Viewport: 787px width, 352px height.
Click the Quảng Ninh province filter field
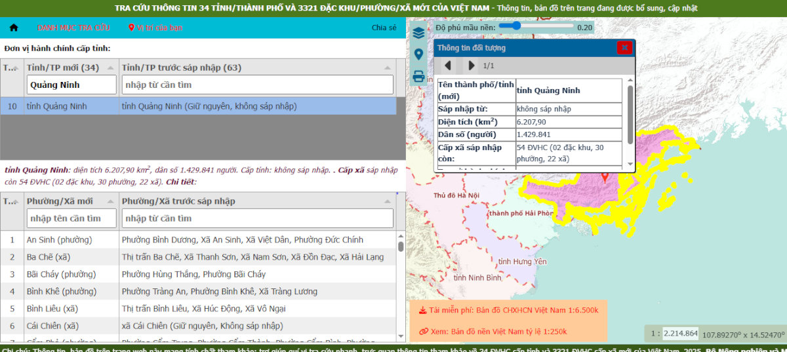point(72,85)
